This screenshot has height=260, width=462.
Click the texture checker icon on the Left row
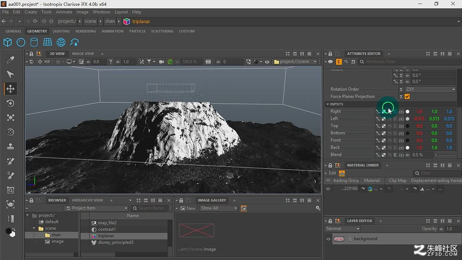click(384, 119)
